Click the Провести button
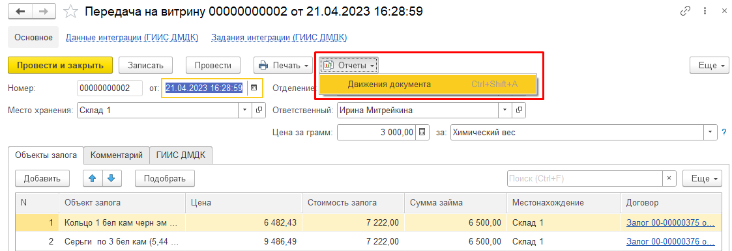The width and height of the screenshot is (732, 251). [x=213, y=65]
